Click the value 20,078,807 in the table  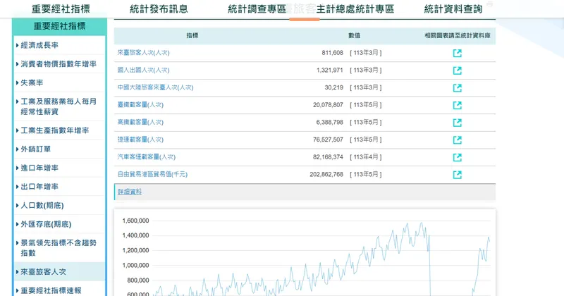[x=328, y=105]
